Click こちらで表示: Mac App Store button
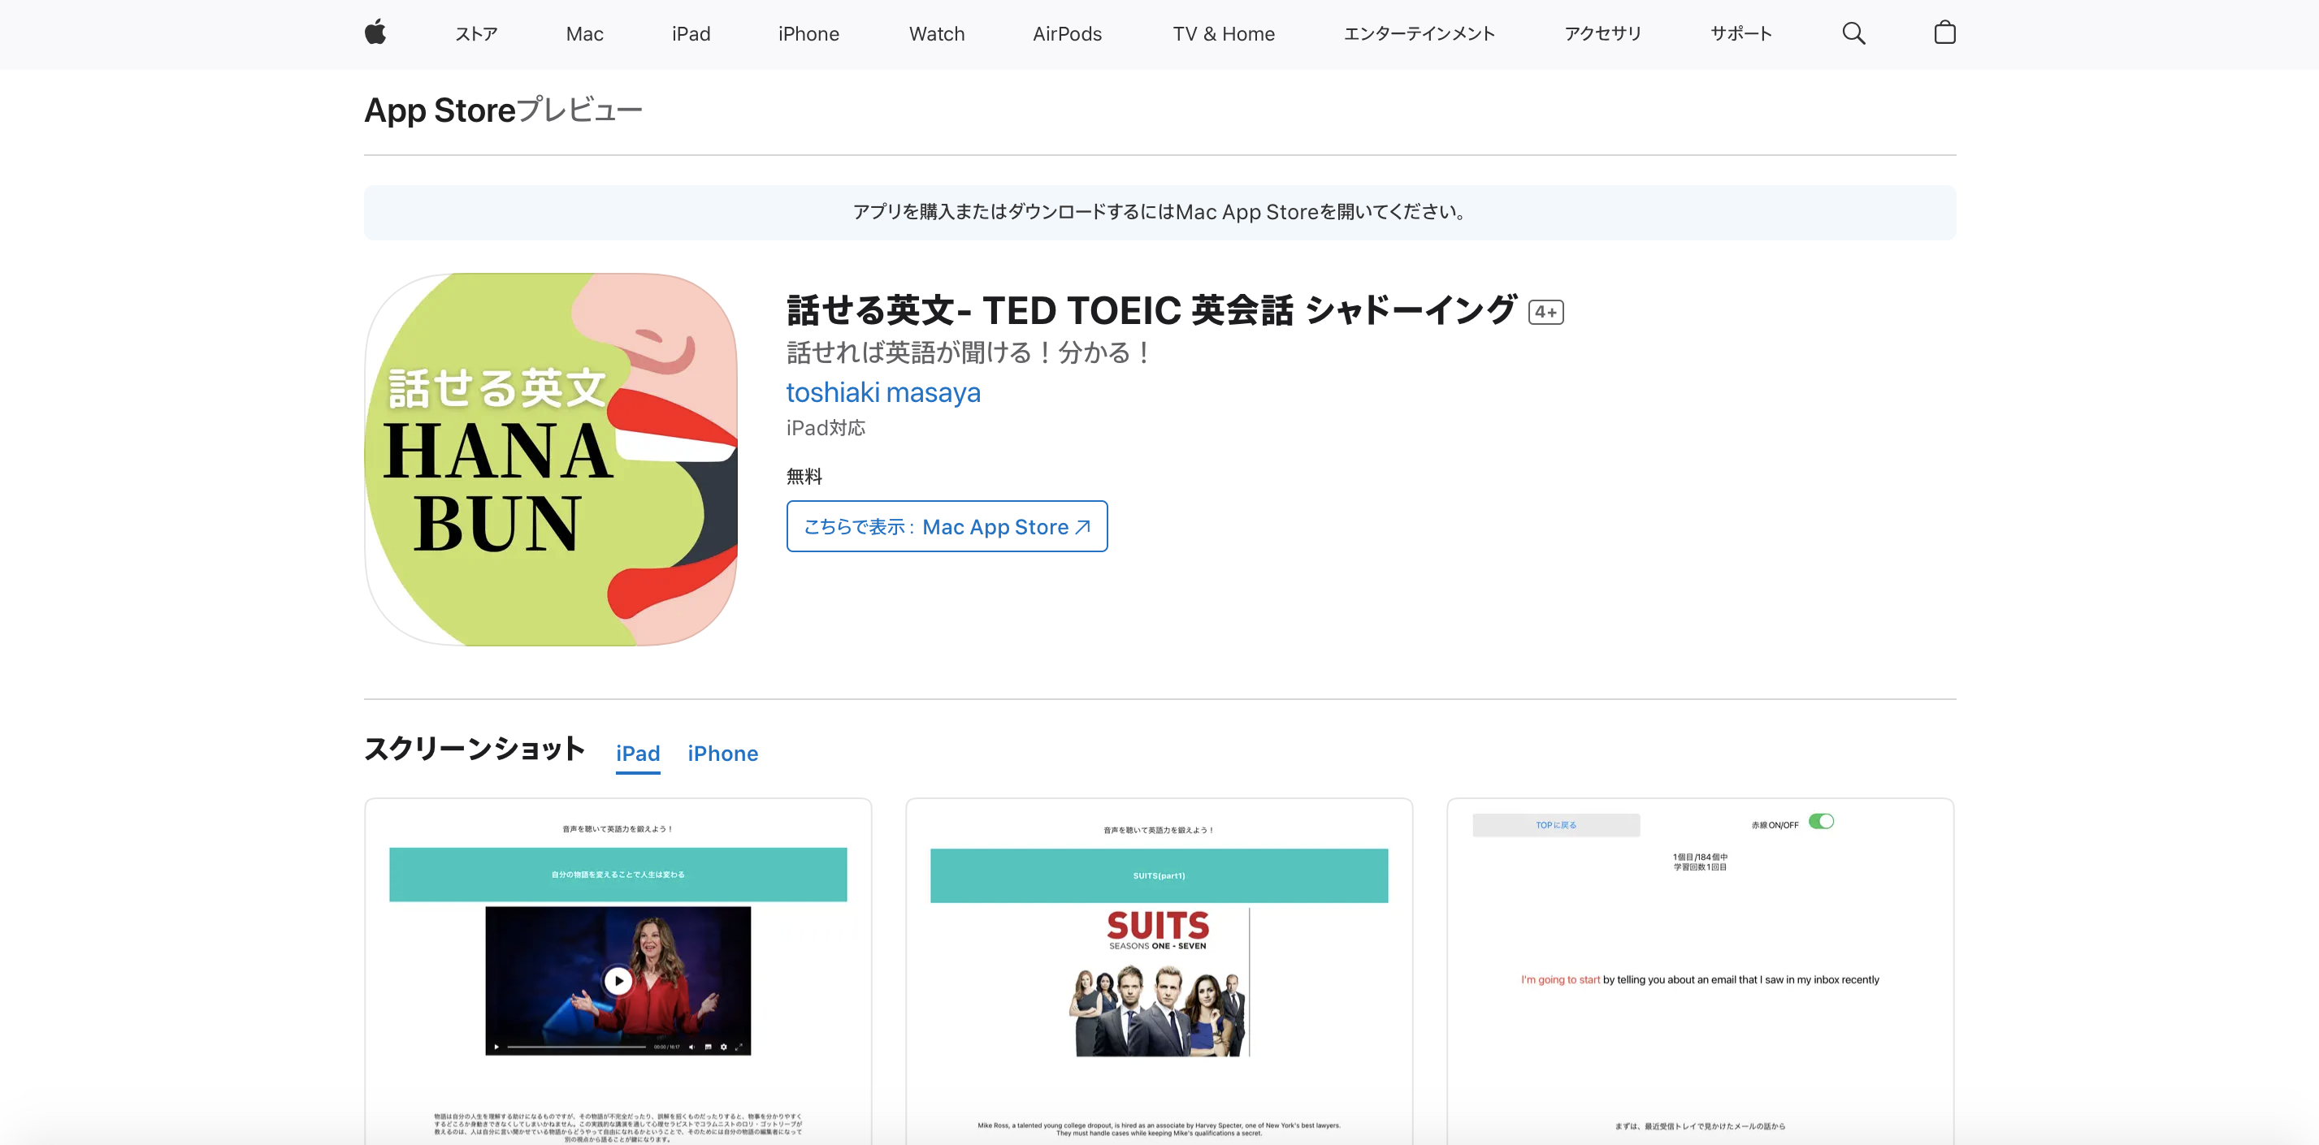Image resolution: width=2319 pixels, height=1145 pixels. [x=946, y=527]
